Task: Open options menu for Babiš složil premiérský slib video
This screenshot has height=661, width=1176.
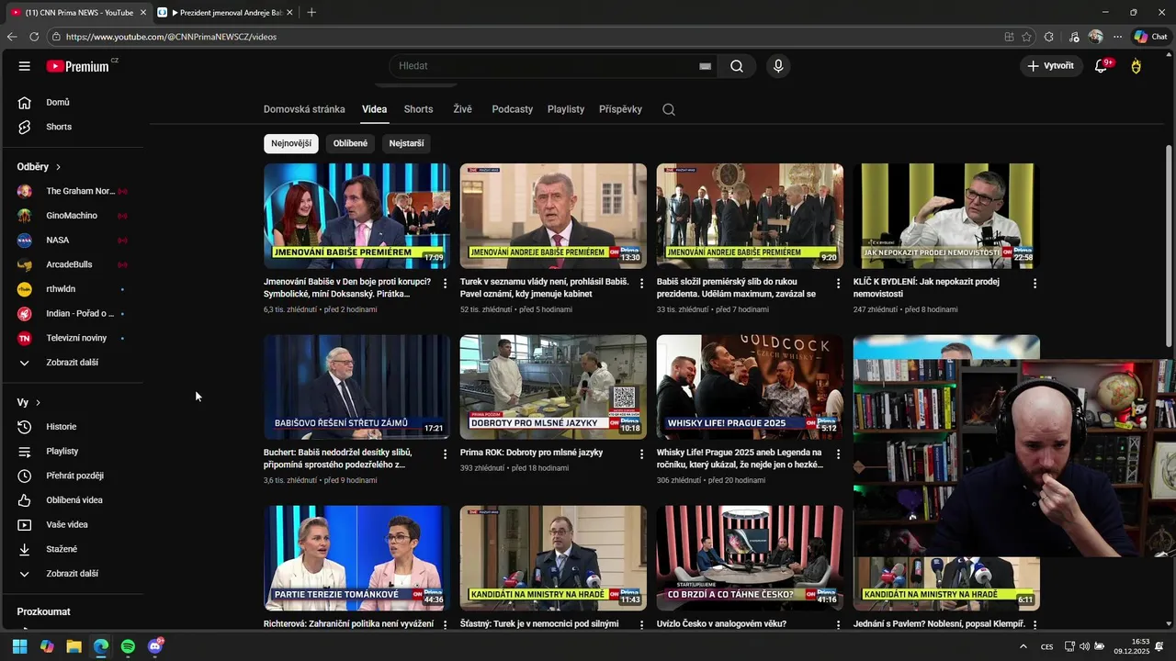Action: (838, 284)
